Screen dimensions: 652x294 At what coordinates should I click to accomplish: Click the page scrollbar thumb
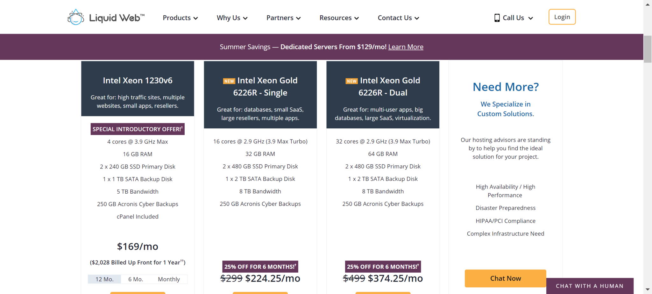tap(648, 49)
